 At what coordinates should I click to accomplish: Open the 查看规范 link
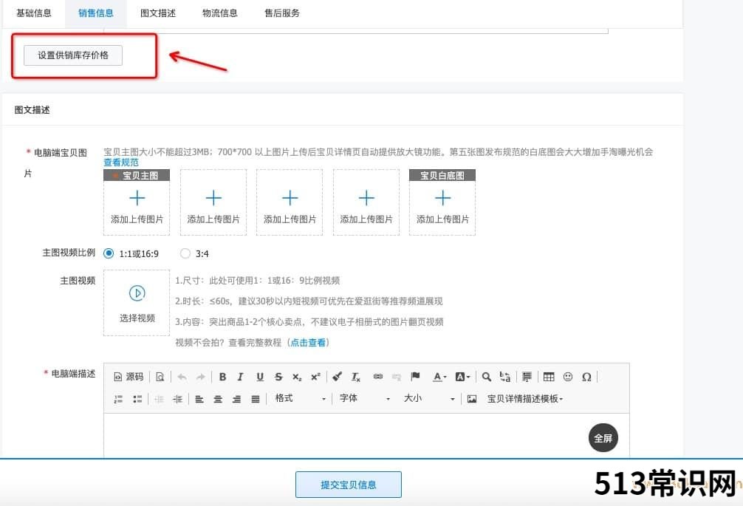tap(121, 163)
